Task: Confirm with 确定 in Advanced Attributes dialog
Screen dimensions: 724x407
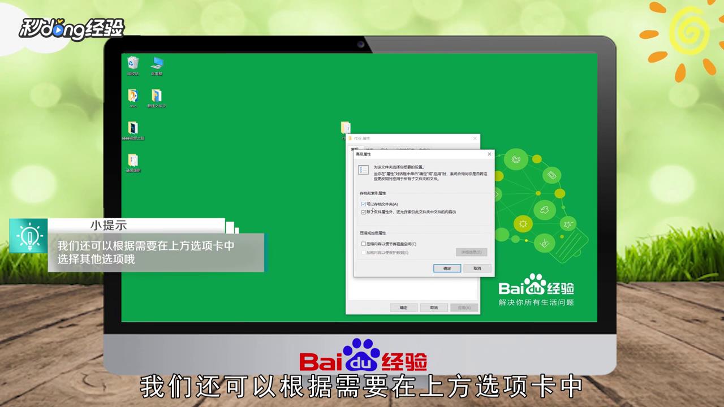Action: (x=447, y=269)
